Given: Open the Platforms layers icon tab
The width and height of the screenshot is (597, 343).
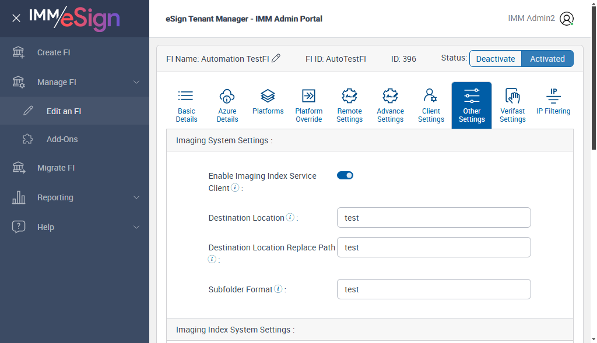Looking at the screenshot, I should click(268, 96).
